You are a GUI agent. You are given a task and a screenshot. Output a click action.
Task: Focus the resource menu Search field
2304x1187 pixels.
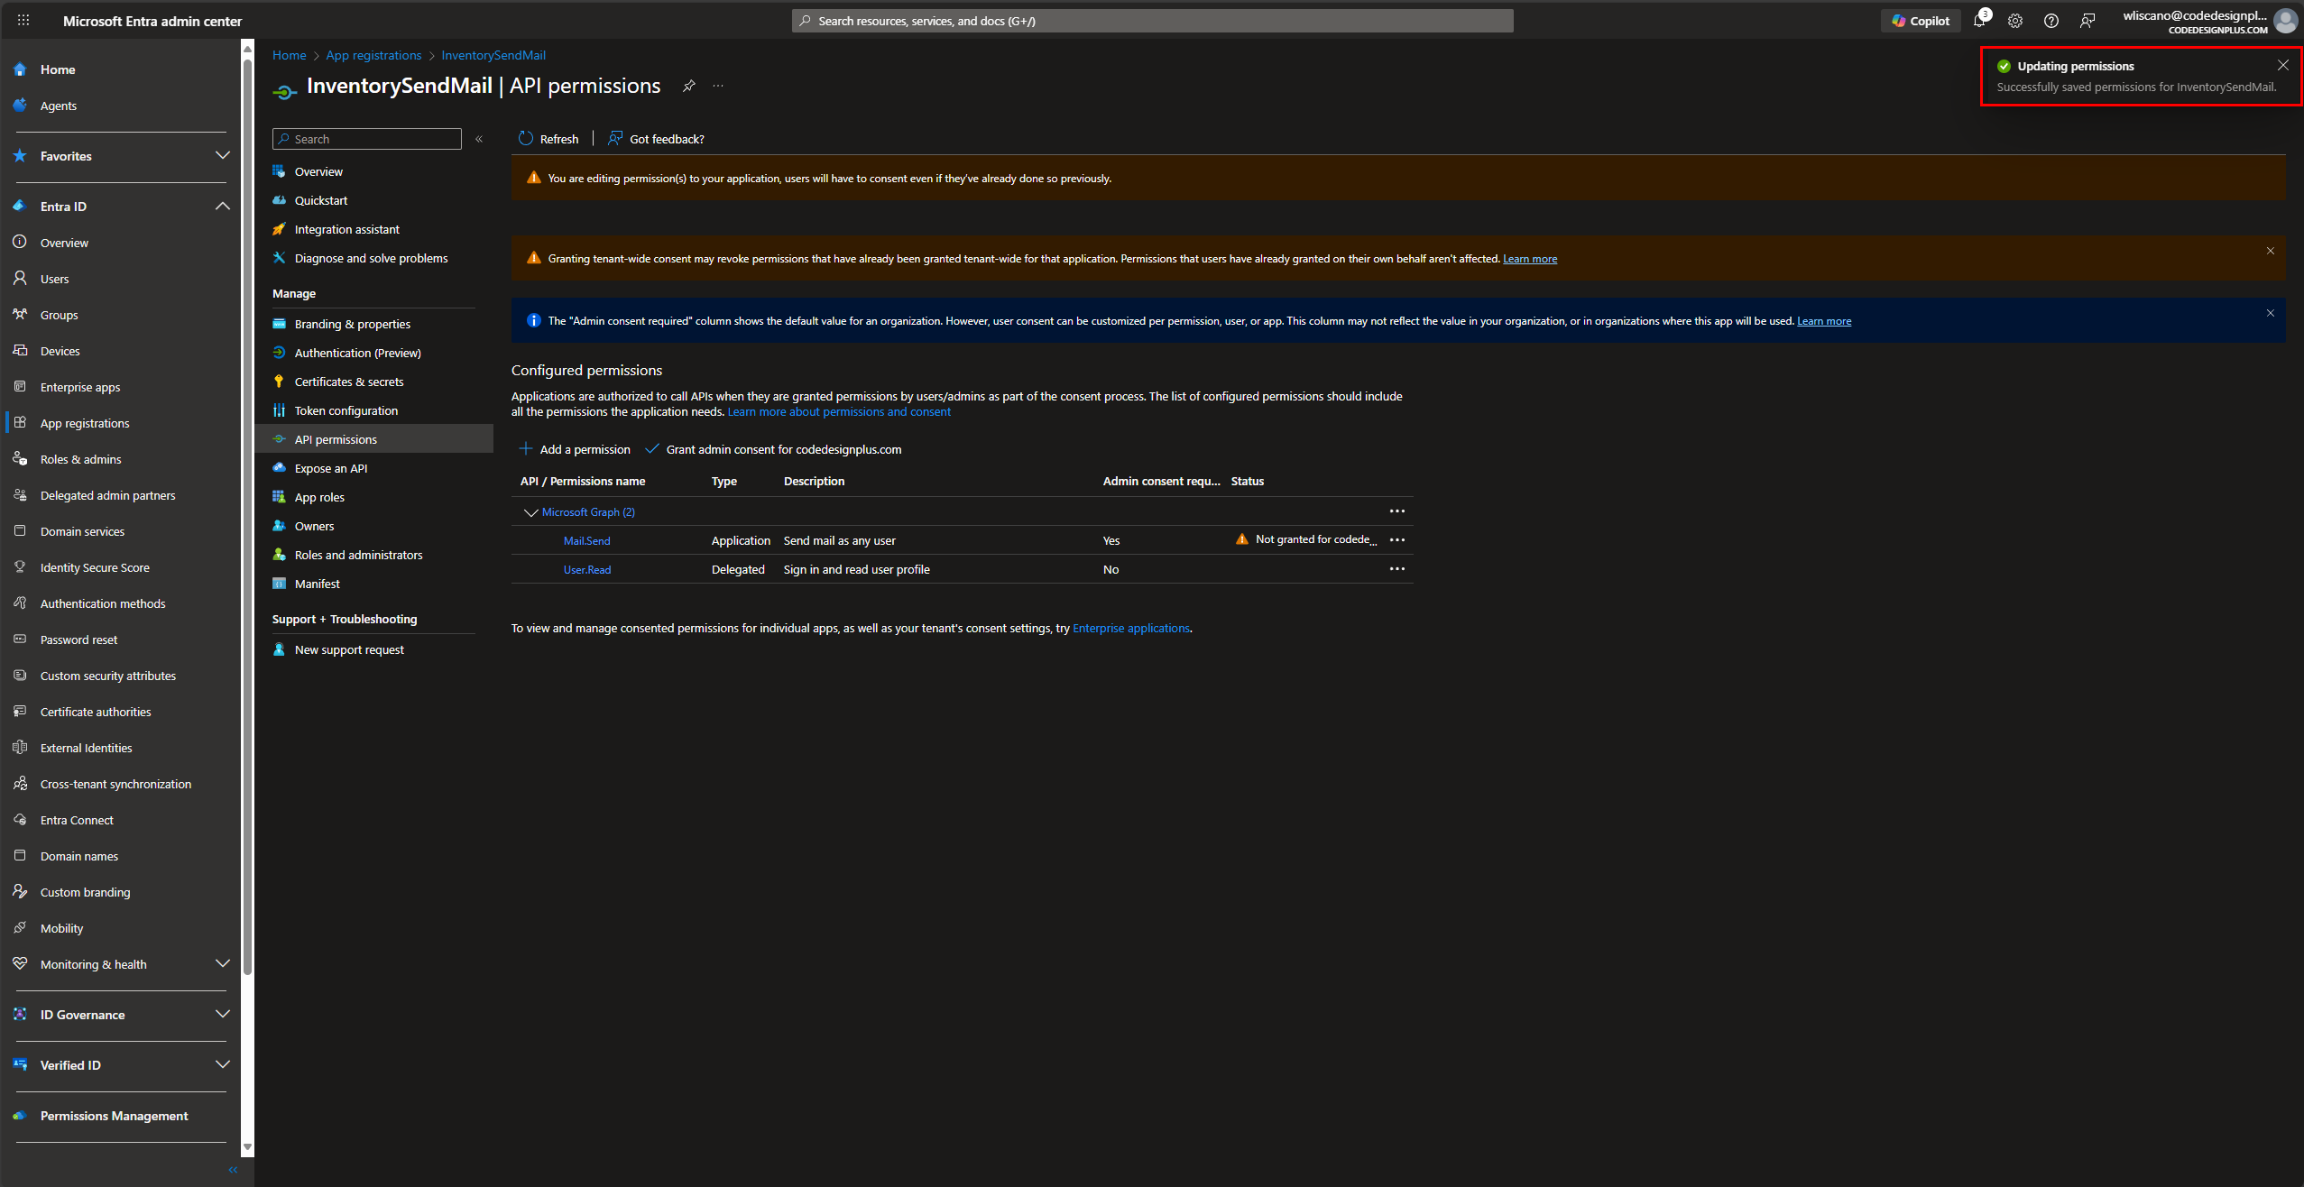tap(367, 139)
